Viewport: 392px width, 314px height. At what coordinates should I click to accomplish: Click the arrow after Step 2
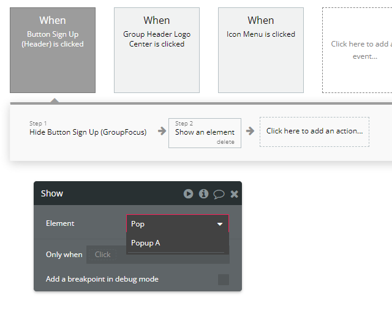pyautogui.click(x=250, y=131)
